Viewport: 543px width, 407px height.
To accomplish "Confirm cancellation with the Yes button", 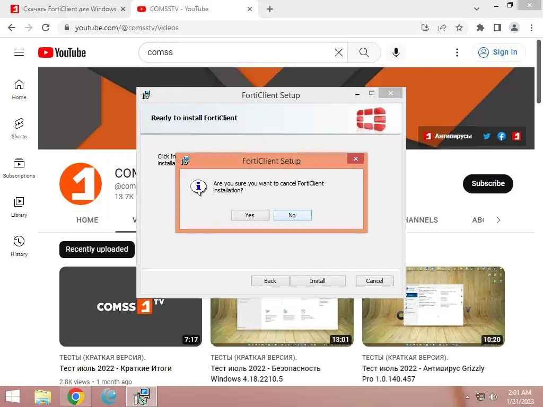I will coord(250,215).
